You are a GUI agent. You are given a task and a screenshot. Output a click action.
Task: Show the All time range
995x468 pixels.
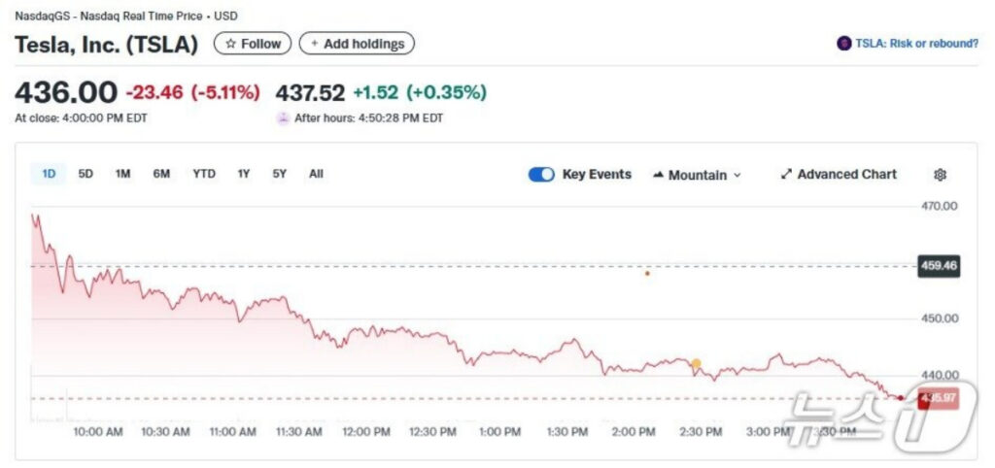(316, 174)
